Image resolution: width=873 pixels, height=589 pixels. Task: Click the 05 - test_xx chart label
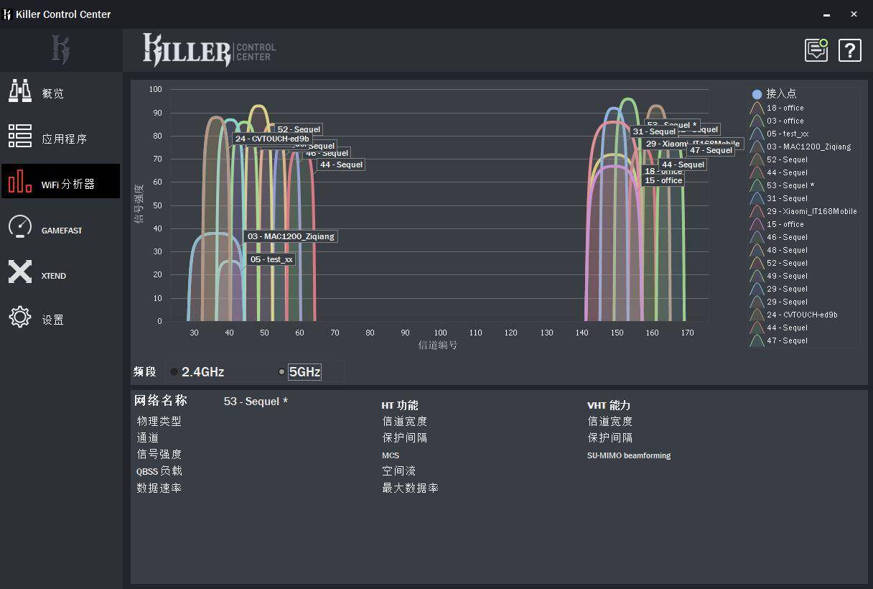click(271, 259)
